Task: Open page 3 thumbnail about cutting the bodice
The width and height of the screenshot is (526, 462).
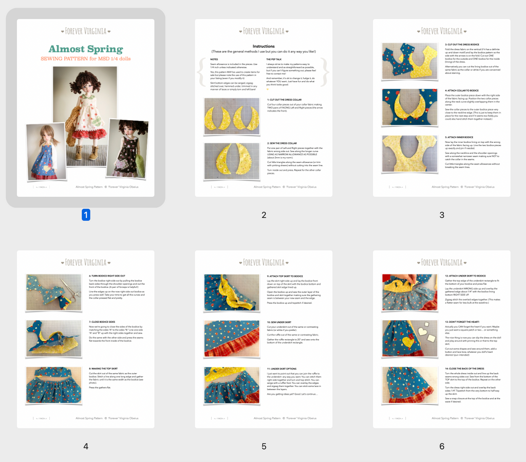Action: click(x=441, y=108)
